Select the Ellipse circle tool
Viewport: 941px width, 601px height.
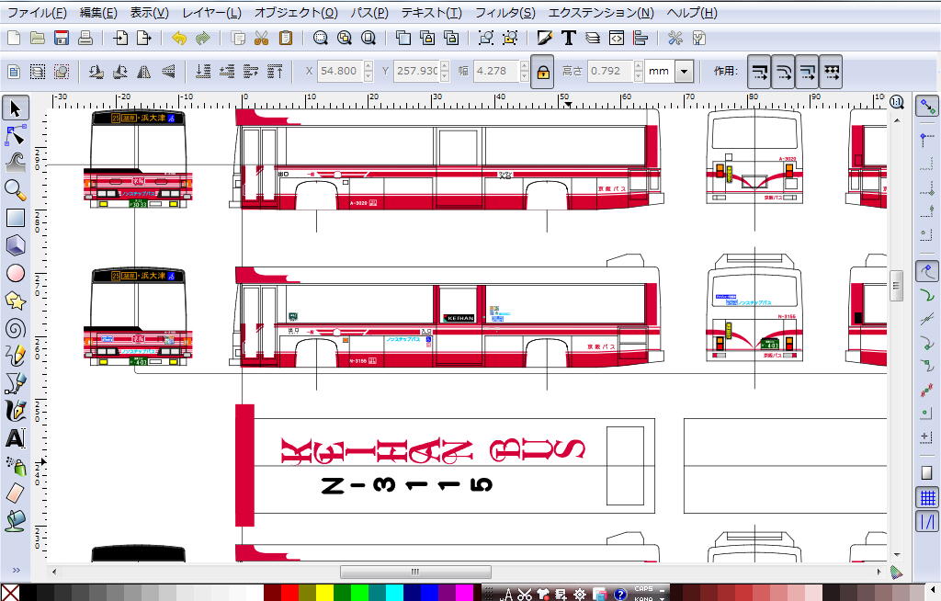(15, 273)
